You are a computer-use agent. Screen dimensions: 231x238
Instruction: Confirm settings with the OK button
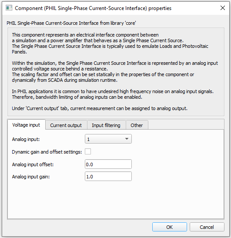coord(170,227)
